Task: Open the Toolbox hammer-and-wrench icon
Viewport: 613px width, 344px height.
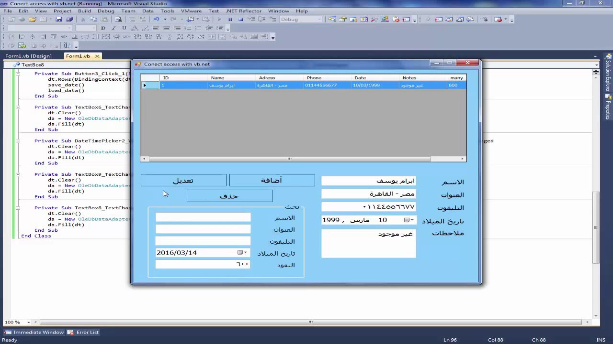Action: [x=374, y=20]
